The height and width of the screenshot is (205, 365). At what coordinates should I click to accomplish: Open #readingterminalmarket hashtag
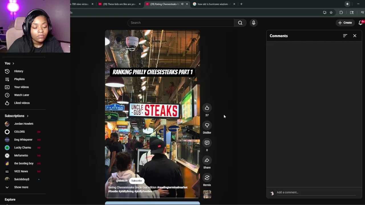coord(172,187)
